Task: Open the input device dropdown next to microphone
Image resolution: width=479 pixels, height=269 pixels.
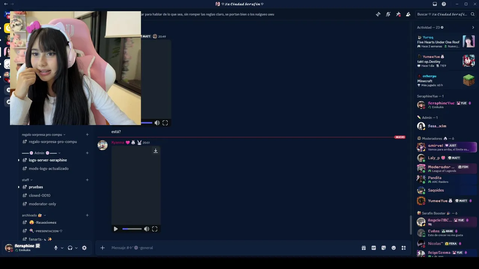Action: [x=62, y=248]
